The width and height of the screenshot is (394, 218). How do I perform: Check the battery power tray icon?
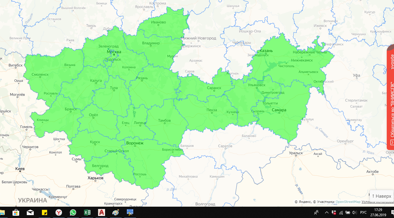coord(347,212)
